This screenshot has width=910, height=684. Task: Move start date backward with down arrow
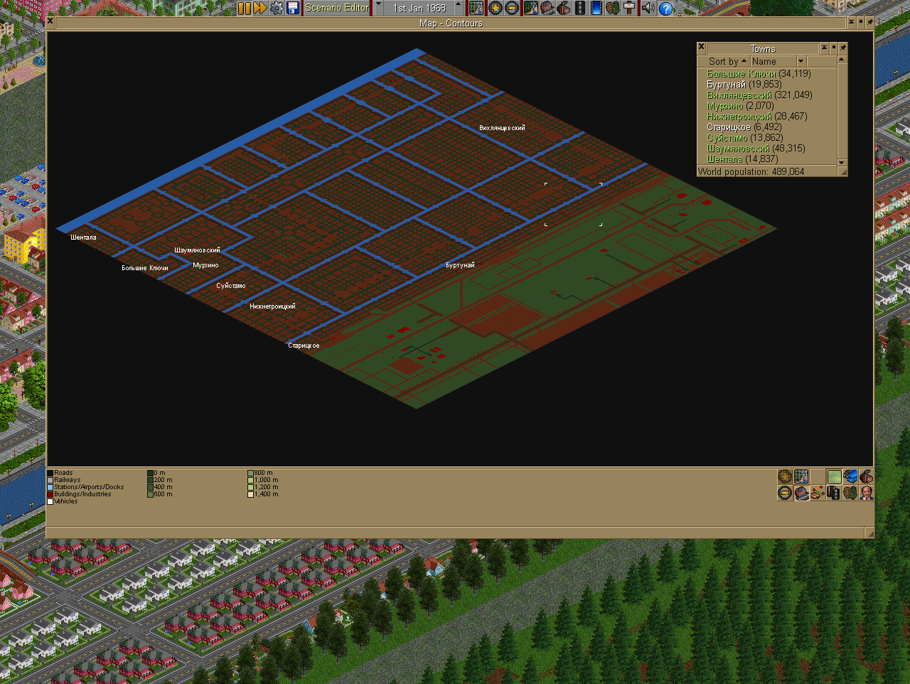pyautogui.click(x=378, y=8)
